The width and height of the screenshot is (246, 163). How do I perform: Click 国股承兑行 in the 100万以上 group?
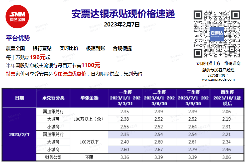point(53,112)
